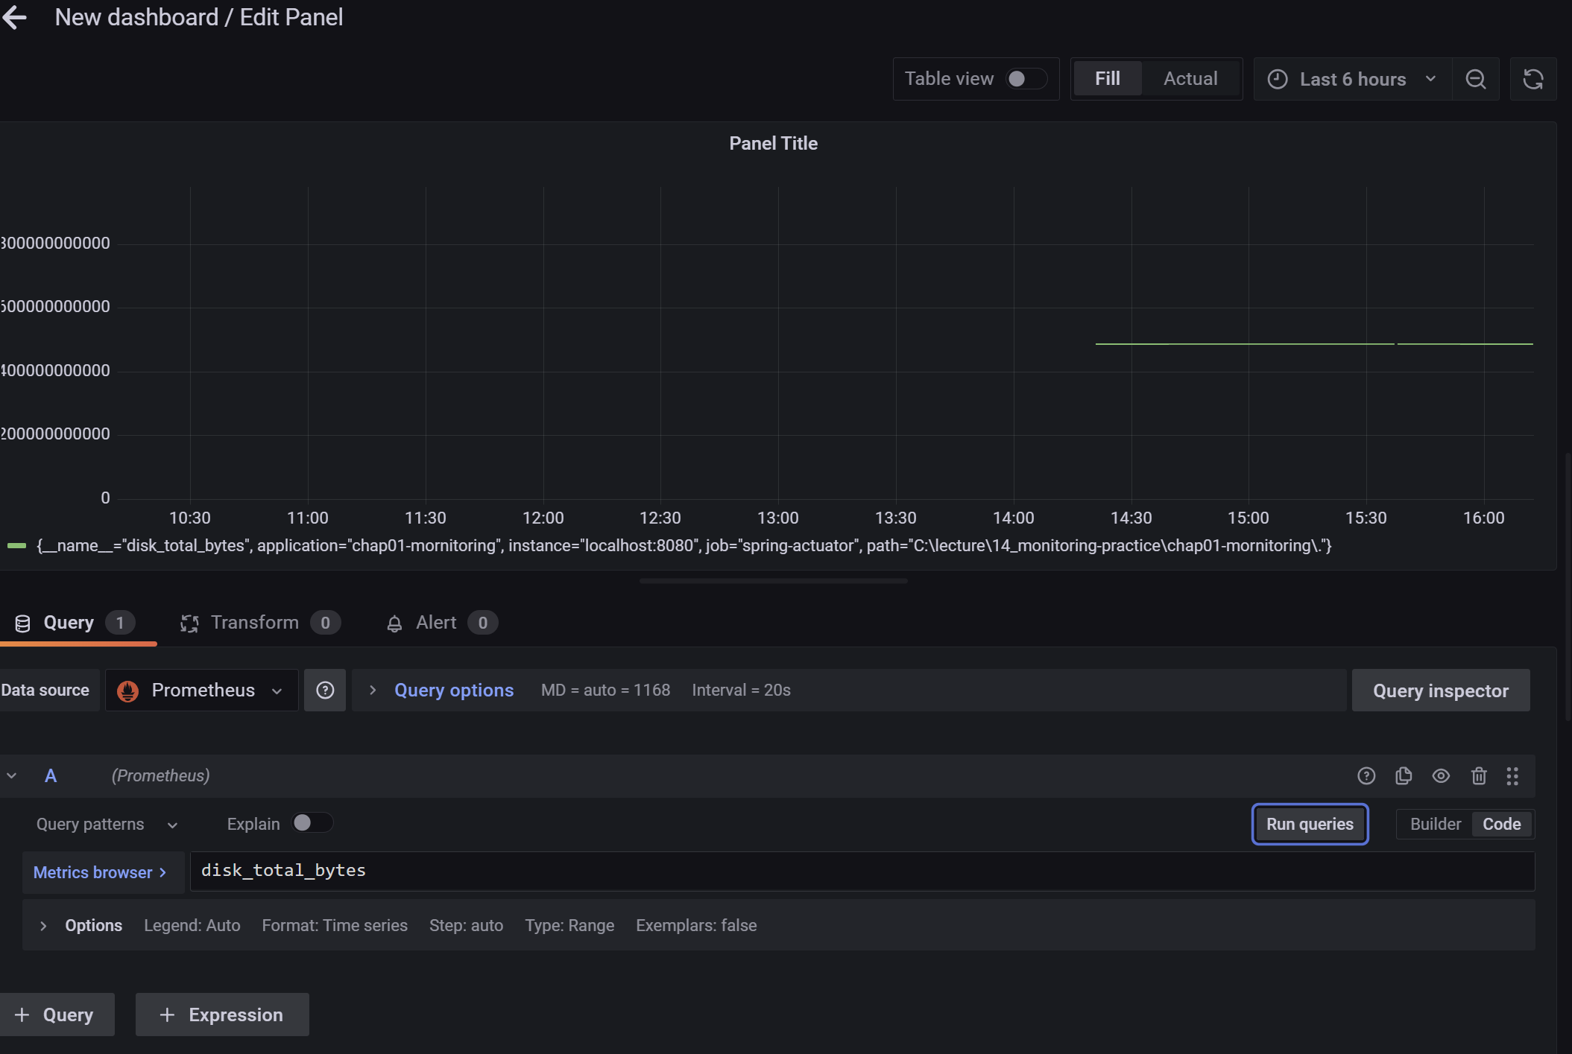The width and height of the screenshot is (1572, 1054).
Task: Delete query A with the trash icon
Action: (x=1478, y=776)
